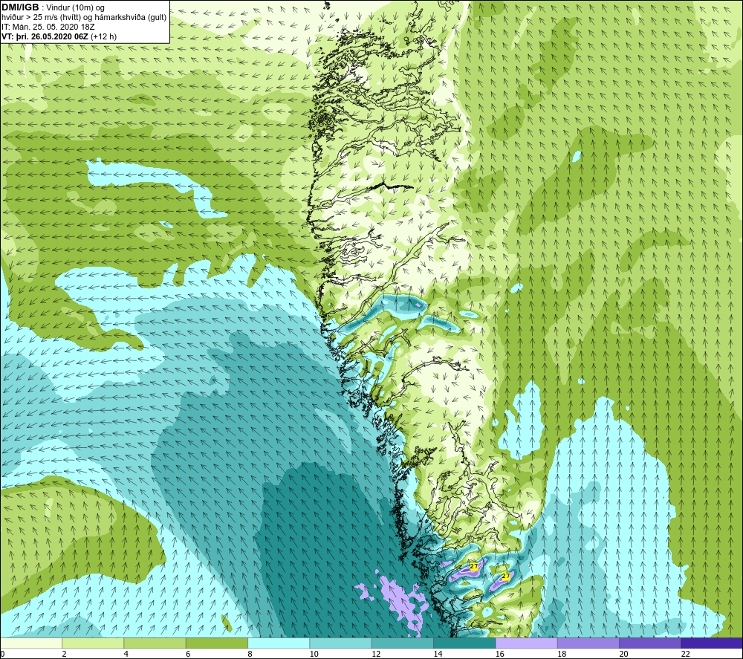Click the 10–12 m/s turquoise swatch
Screen dimensions: 743x659
341,643
